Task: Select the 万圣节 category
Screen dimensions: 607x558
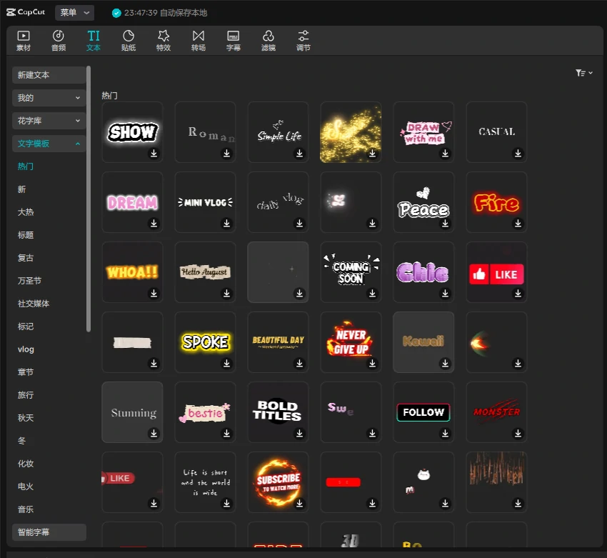Action: click(29, 281)
